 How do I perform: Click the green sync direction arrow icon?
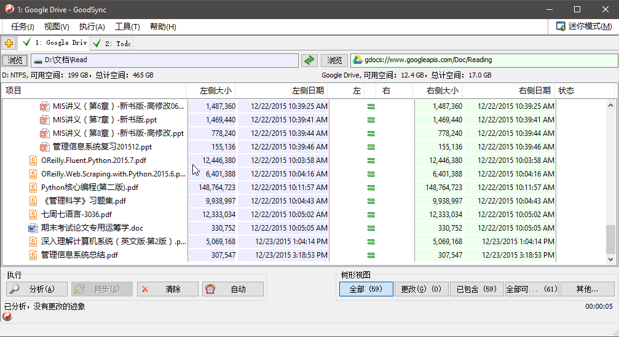coord(310,60)
